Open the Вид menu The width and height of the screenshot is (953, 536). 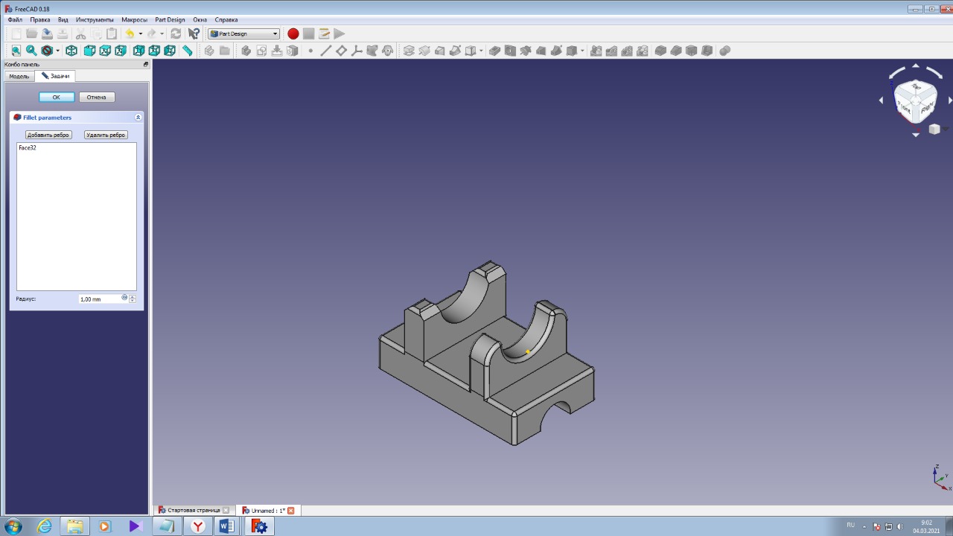click(x=63, y=19)
